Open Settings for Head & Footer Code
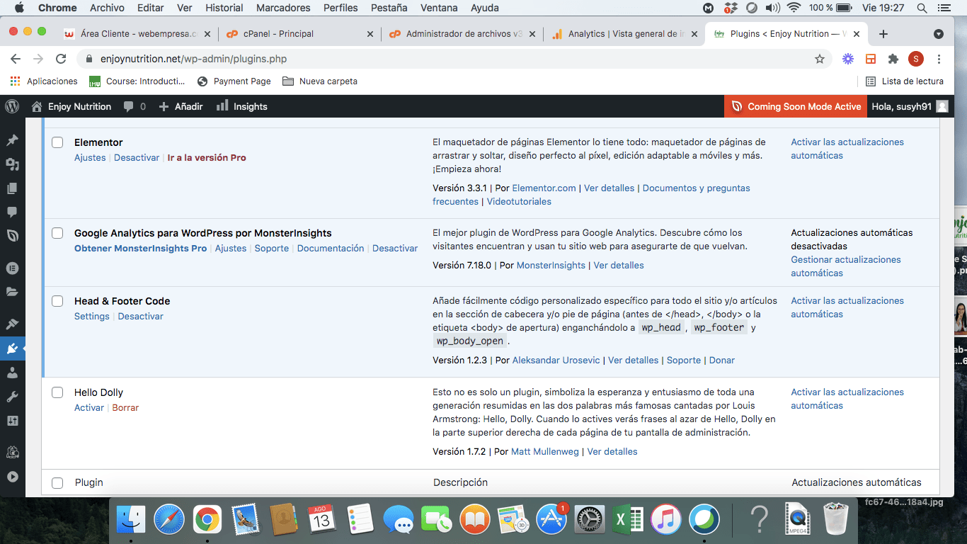The width and height of the screenshot is (967, 544). [92, 317]
